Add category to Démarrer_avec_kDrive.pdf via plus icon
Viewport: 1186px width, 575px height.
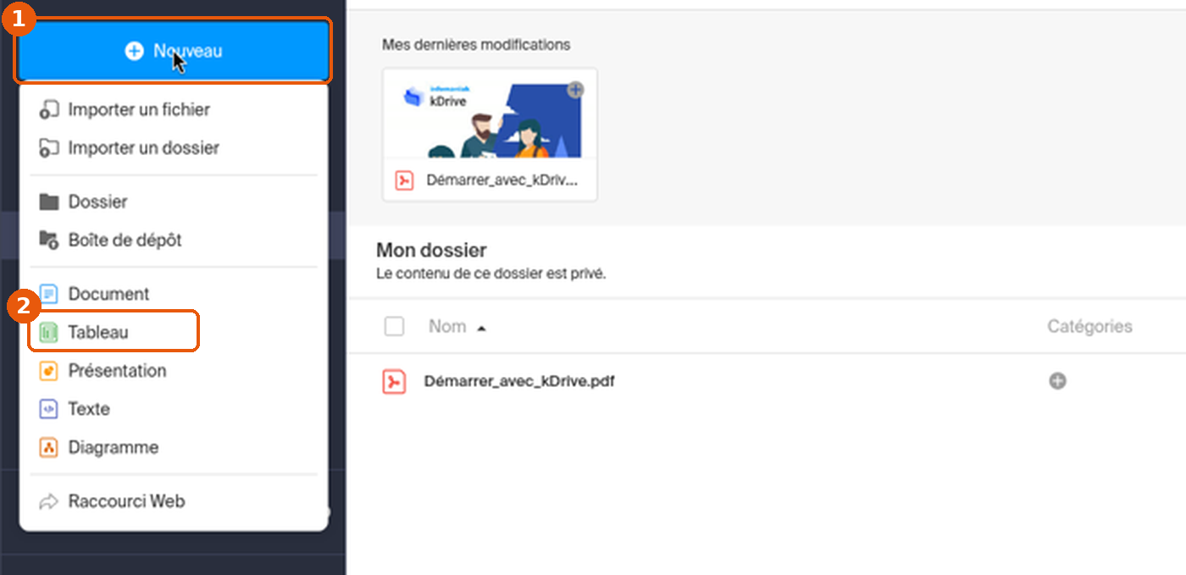(x=1057, y=381)
